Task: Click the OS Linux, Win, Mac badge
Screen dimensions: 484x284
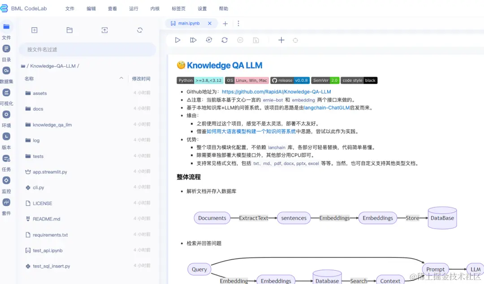Action: click(x=247, y=81)
